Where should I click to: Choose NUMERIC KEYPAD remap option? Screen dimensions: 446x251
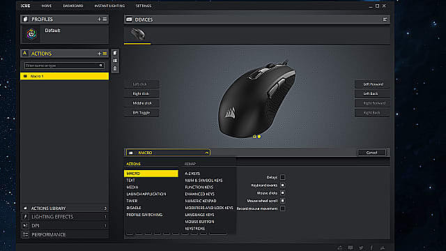coord(201,201)
